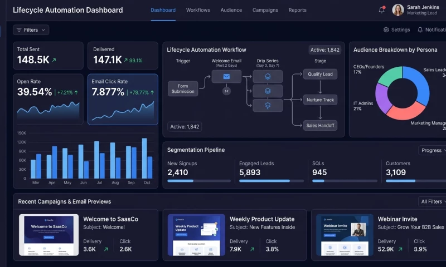Viewport: 446px width, 267px height.
Task: Click the Email Click Rate 7.877% value
Action: click(108, 92)
